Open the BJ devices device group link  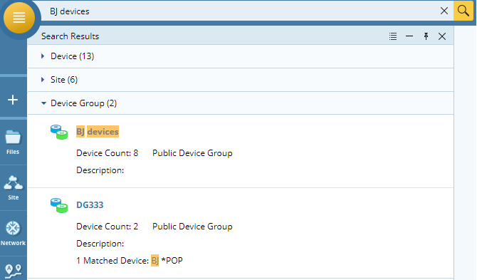click(x=98, y=132)
